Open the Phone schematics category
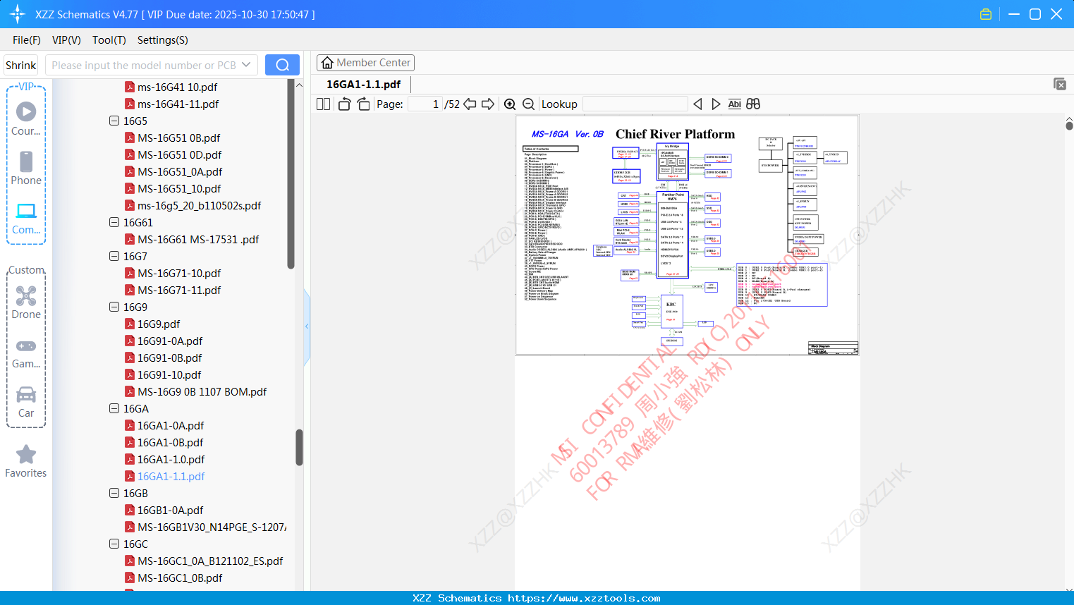Viewport: 1074px width, 605px height. [x=26, y=168]
